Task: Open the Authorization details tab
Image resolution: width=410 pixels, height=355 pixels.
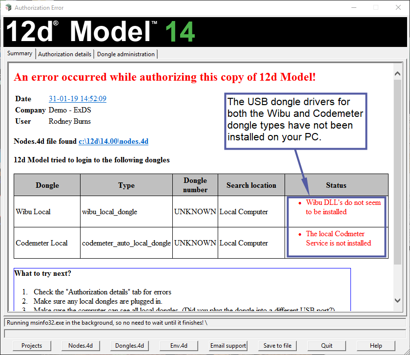Action: [64, 54]
